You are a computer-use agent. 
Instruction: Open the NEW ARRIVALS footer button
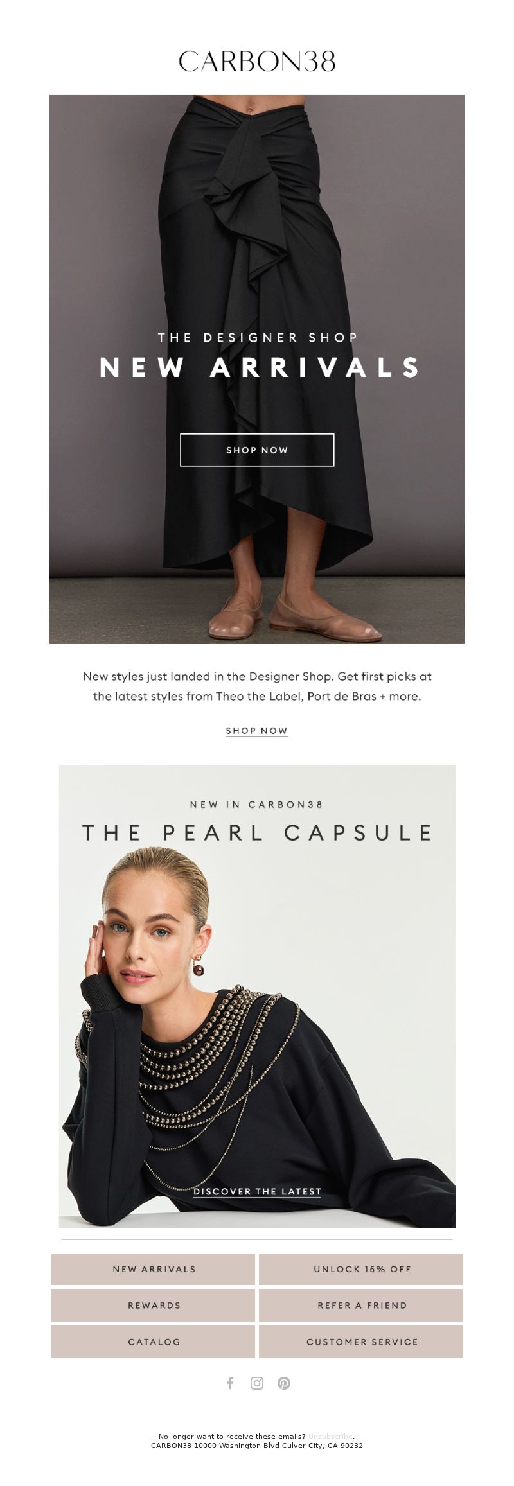[154, 1269]
